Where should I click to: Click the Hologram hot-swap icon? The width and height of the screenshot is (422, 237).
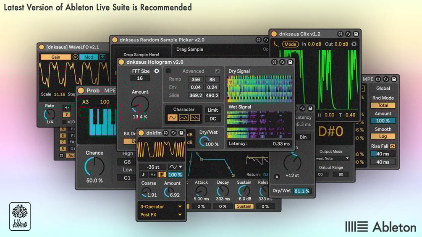[274, 62]
